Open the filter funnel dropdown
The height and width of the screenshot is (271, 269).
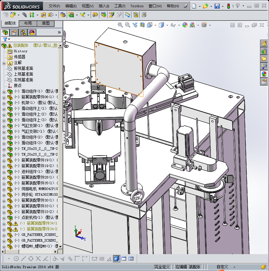point(6,39)
